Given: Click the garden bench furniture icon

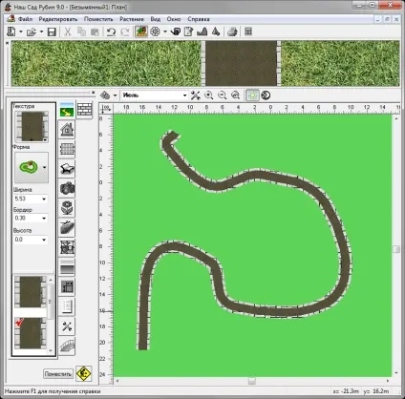Looking at the screenshot, I should (x=67, y=168).
